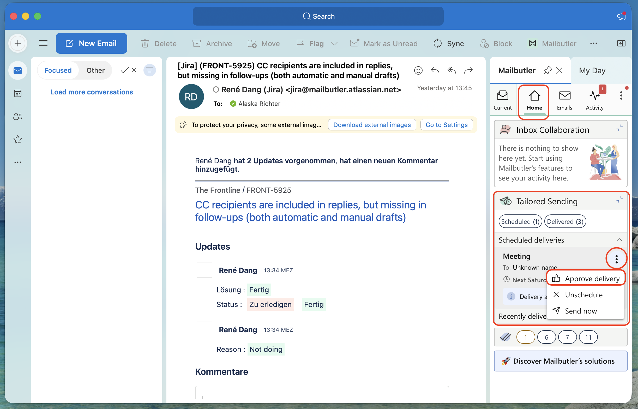Viewport: 638px width, 409px height.
Task: Switch to the Other inbox toggle
Action: 95,70
